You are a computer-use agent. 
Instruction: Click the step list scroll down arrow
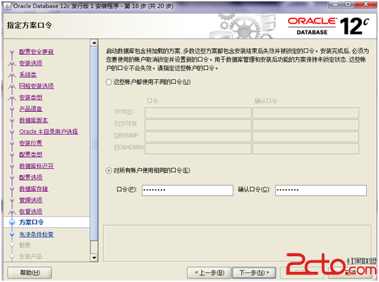(x=94, y=258)
